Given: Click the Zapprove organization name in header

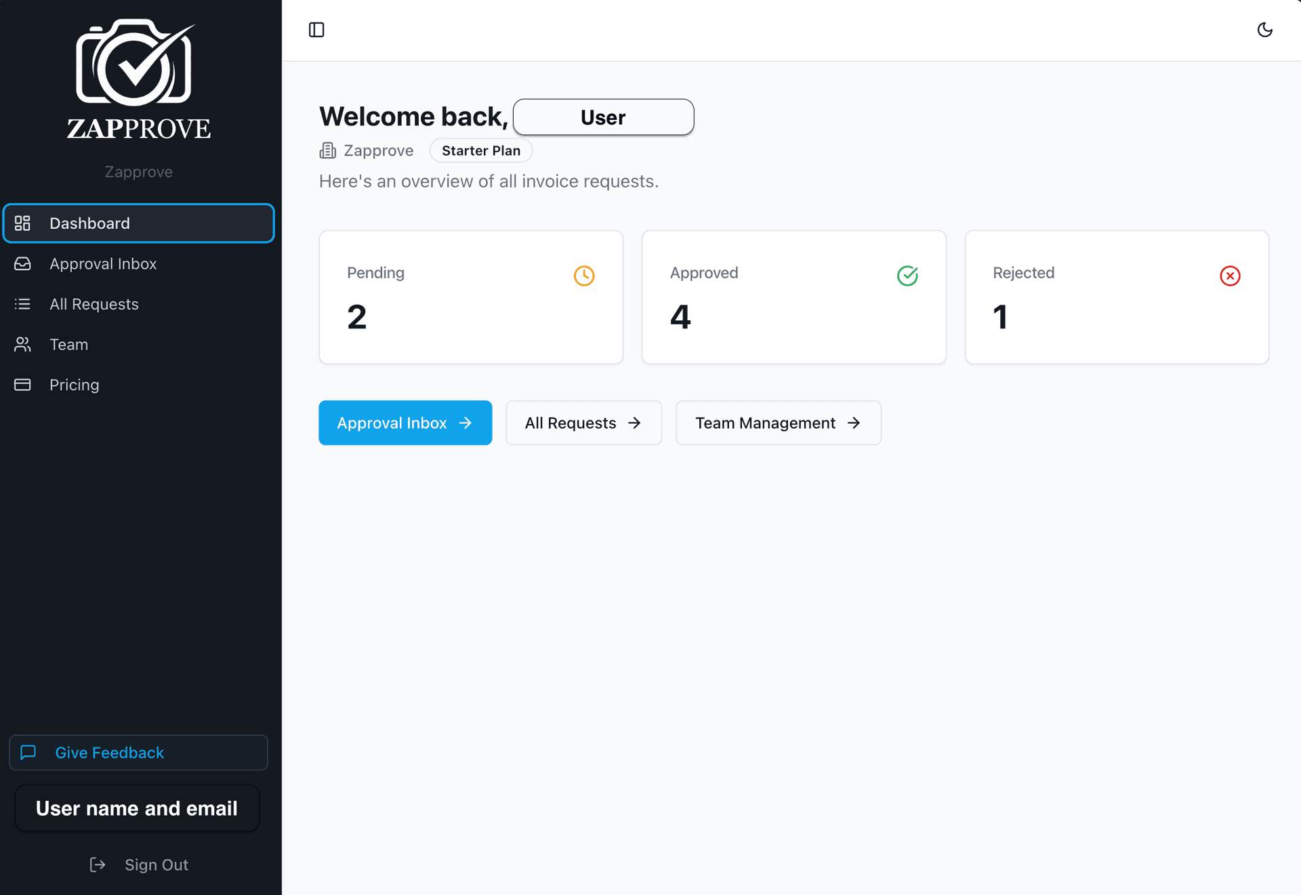Looking at the screenshot, I should [x=378, y=150].
